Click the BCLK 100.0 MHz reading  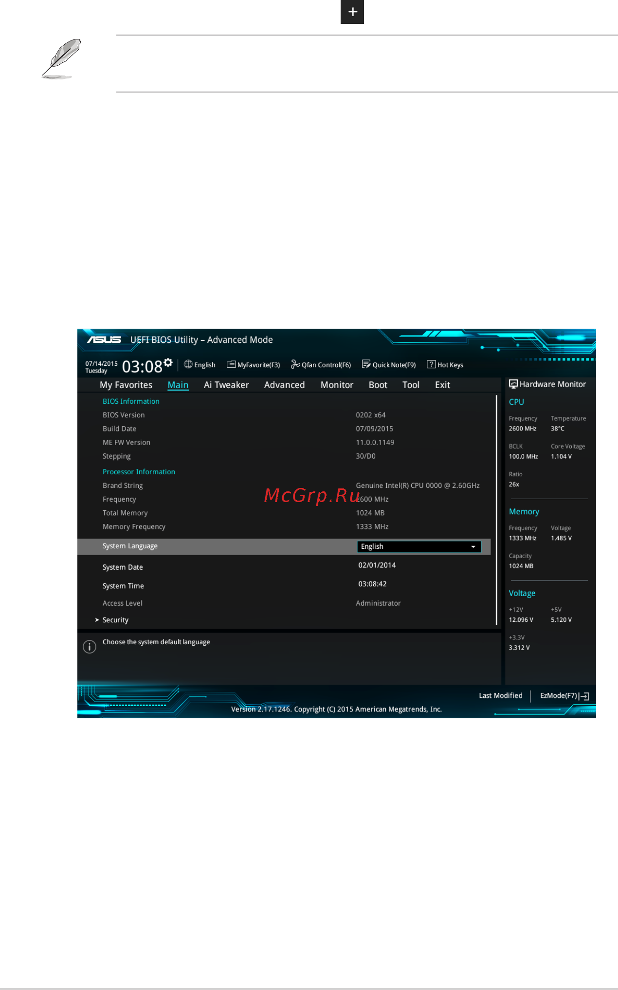(524, 456)
